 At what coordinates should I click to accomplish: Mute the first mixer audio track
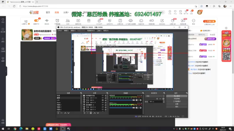(x=137, y=100)
